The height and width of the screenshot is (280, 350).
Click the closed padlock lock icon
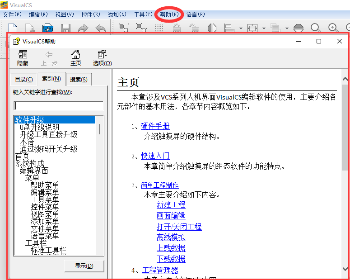(x=177, y=28)
